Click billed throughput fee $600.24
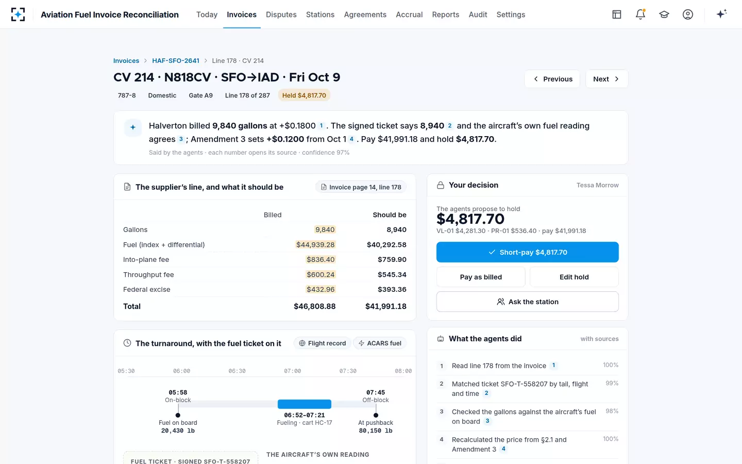Image resolution: width=742 pixels, height=464 pixels. coord(321,274)
